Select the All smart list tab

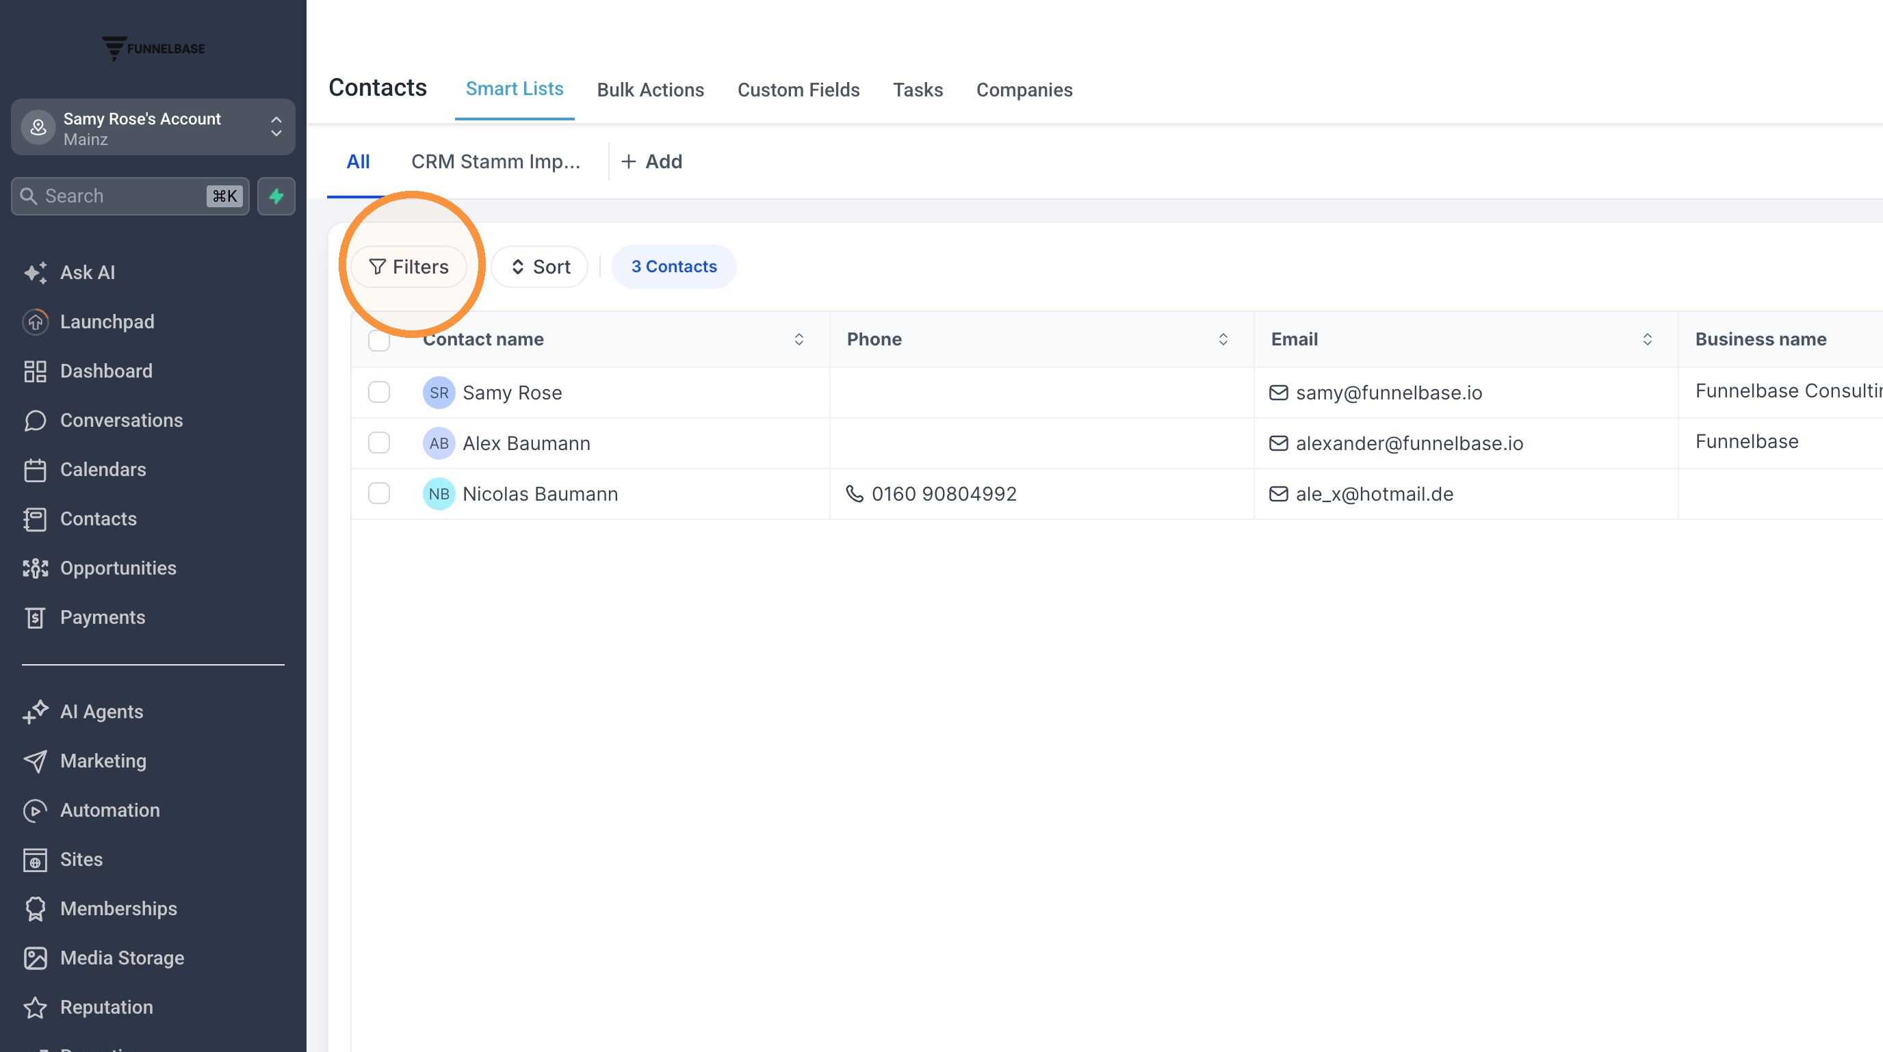click(x=357, y=161)
